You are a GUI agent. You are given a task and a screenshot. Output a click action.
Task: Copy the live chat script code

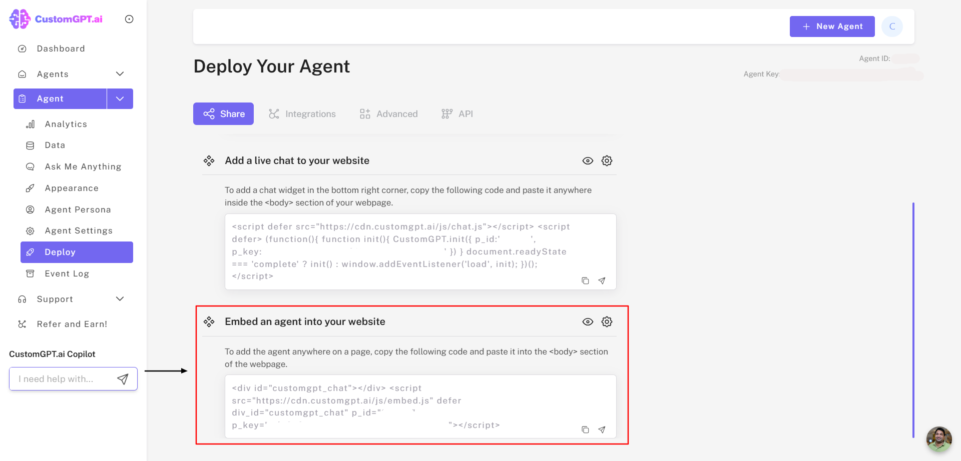coord(585,280)
